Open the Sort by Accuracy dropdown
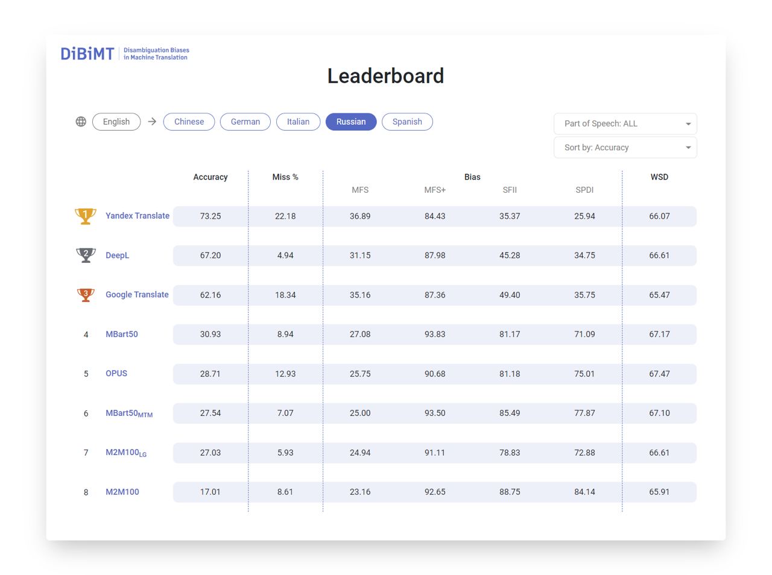This screenshot has width=772, height=575. click(x=625, y=148)
